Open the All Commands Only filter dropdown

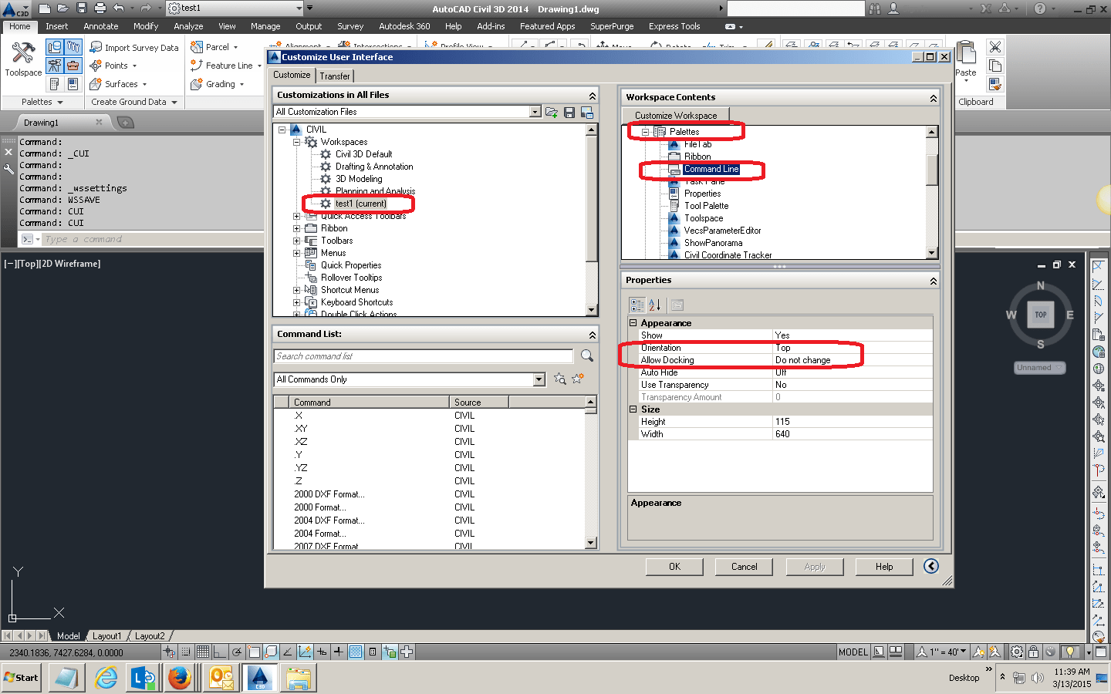pyautogui.click(x=539, y=379)
